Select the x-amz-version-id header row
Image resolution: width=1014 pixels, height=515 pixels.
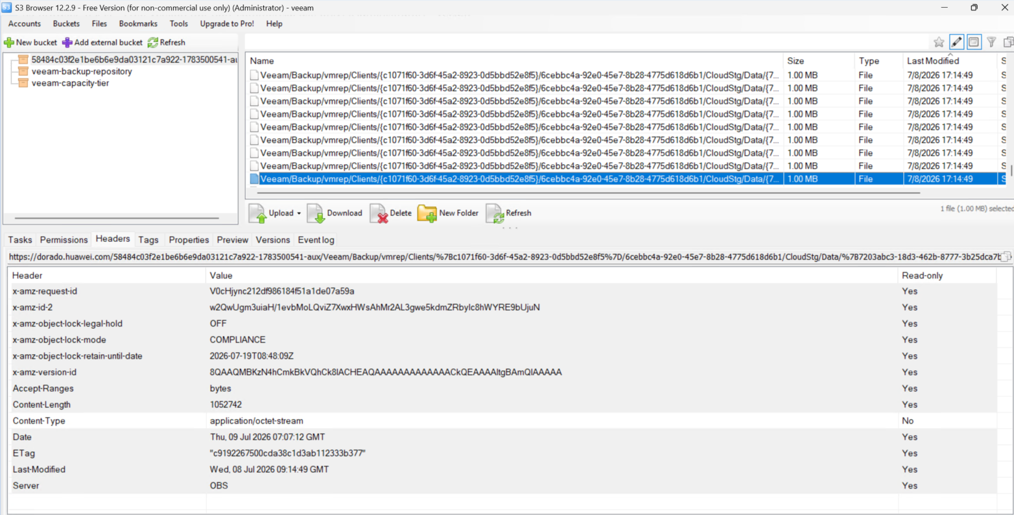[502, 372]
